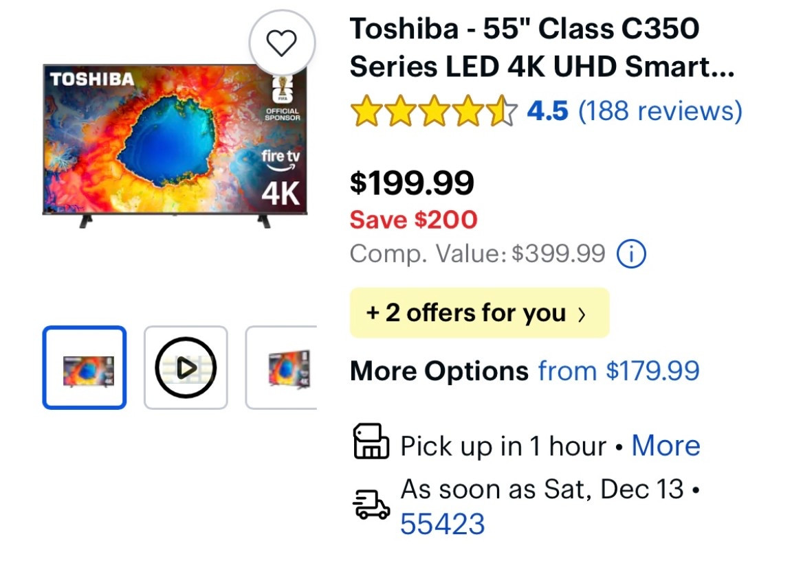The width and height of the screenshot is (792, 587).
Task: Toggle the favorite heart for this TV
Action: 283,43
